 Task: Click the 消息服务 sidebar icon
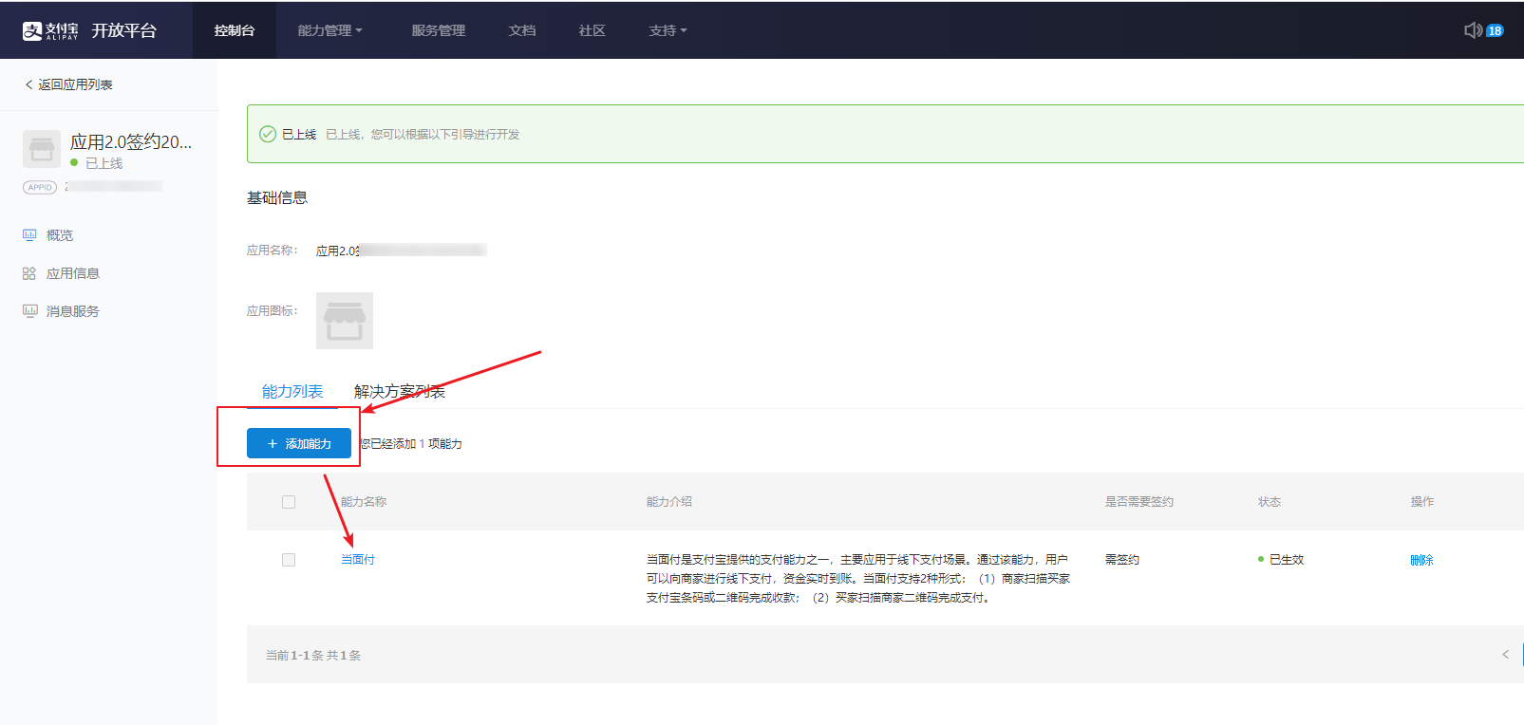[x=30, y=310]
